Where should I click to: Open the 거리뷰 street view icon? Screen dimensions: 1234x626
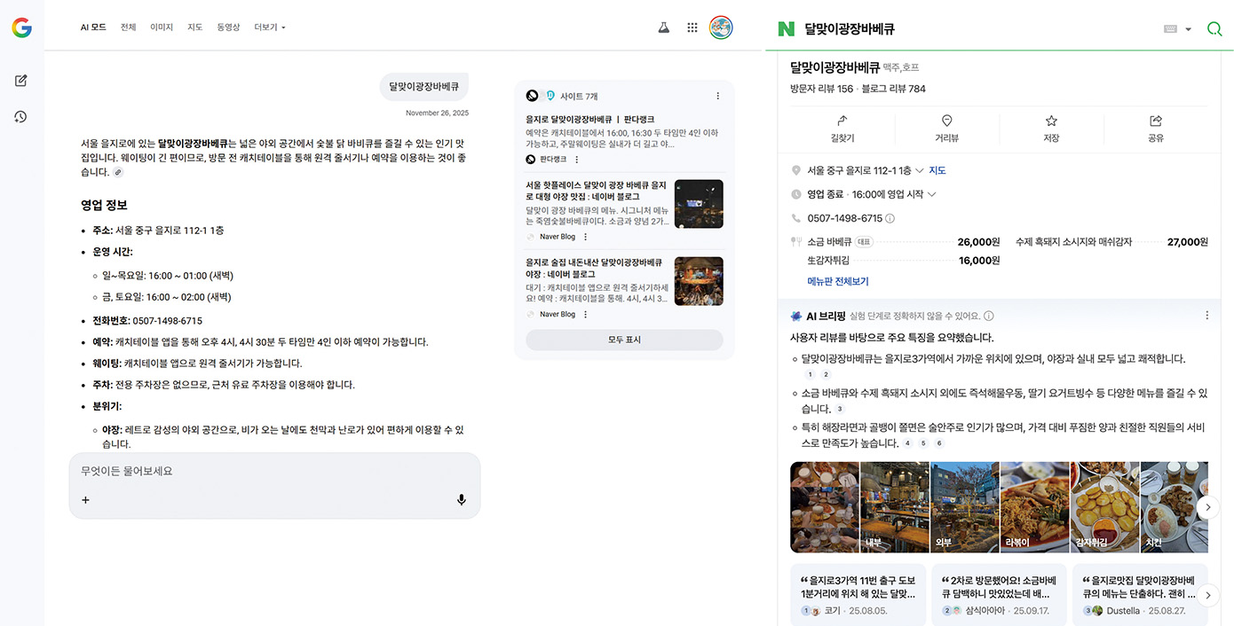pyautogui.click(x=946, y=125)
